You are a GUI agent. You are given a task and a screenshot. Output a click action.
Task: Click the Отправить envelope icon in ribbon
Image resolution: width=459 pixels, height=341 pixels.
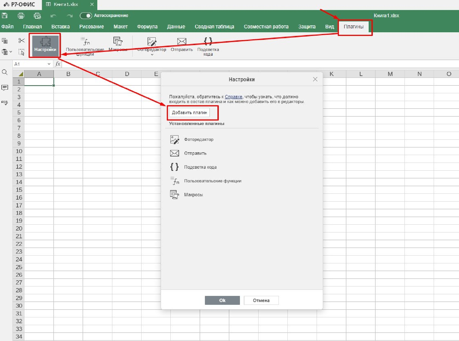point(182,42)
